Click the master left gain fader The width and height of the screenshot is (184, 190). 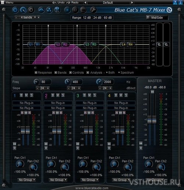pyautogui.click(x=149, y=119)
